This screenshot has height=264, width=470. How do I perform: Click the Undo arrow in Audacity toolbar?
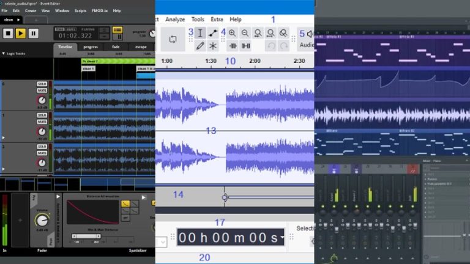click(x=271, y=46)
